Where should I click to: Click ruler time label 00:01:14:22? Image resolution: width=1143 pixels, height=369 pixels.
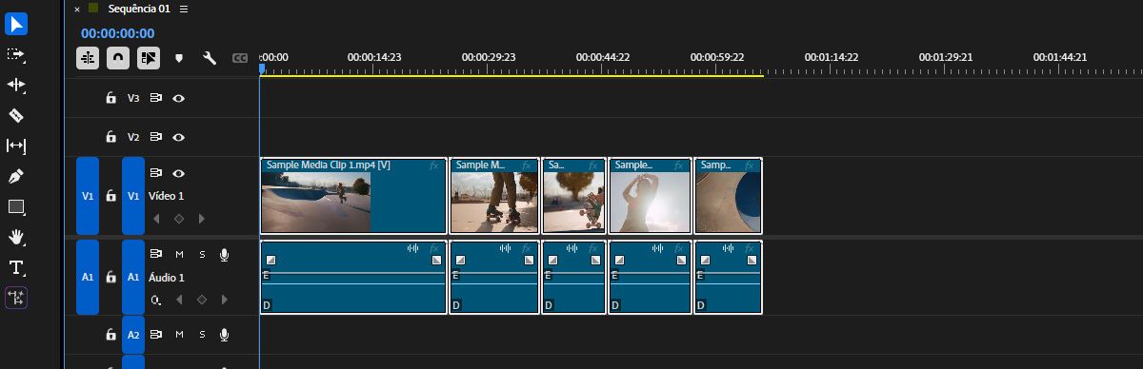pyautogui.click(x=832, y=57)
